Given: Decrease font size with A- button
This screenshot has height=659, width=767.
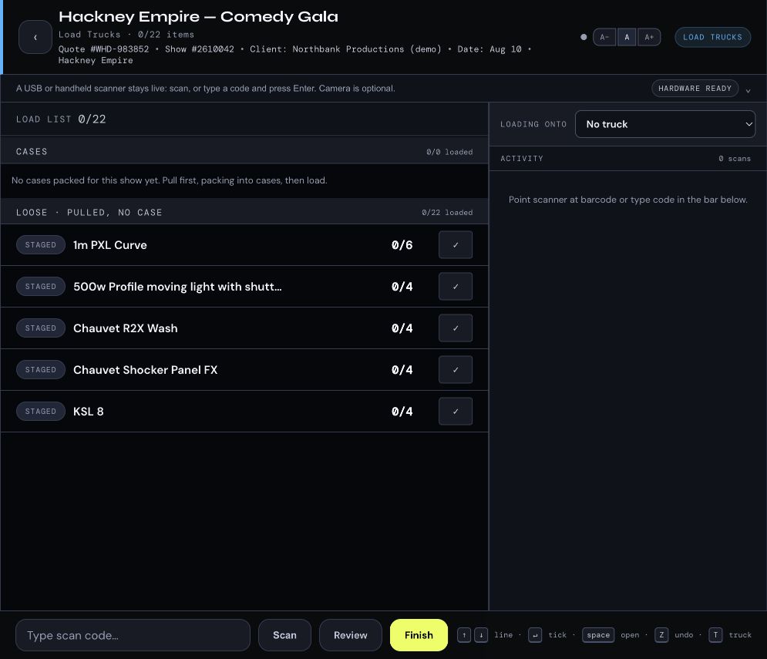Looking at the screenshot, I should pos(604,37).
